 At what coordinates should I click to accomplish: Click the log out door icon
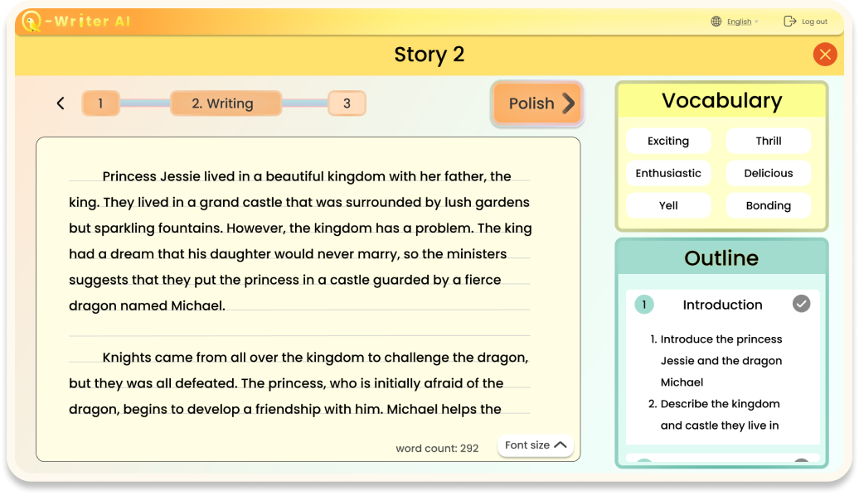789,22
